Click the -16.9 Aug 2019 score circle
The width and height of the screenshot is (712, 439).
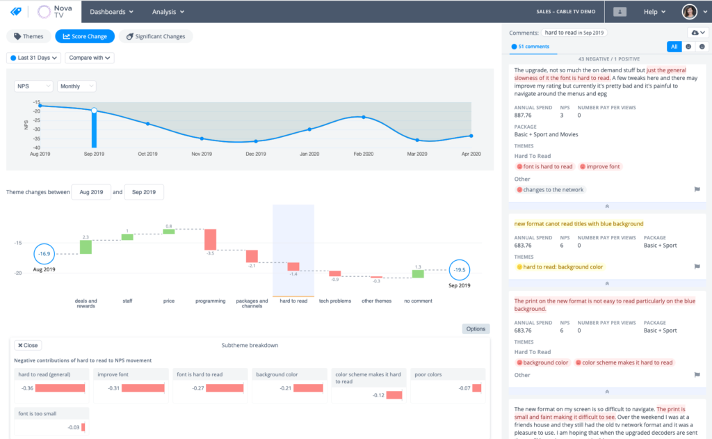tap(44, 253)
